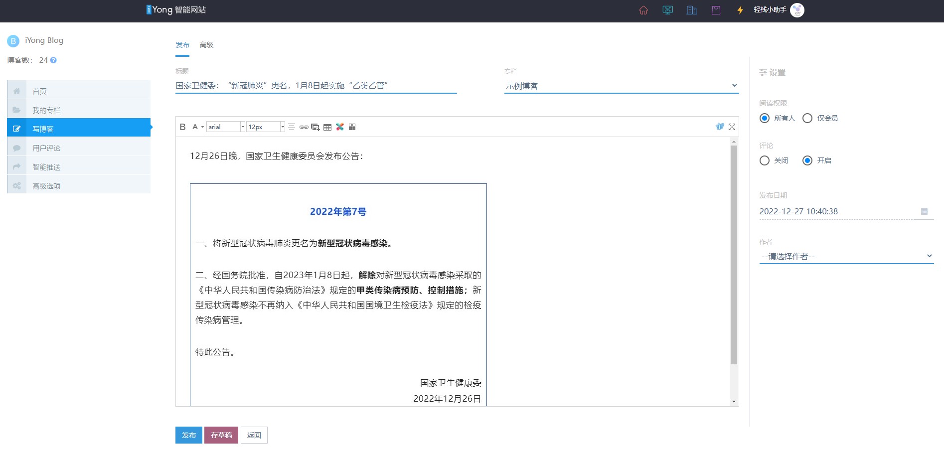
Task: Open the purple shopping bag icon
Action: 716,10
